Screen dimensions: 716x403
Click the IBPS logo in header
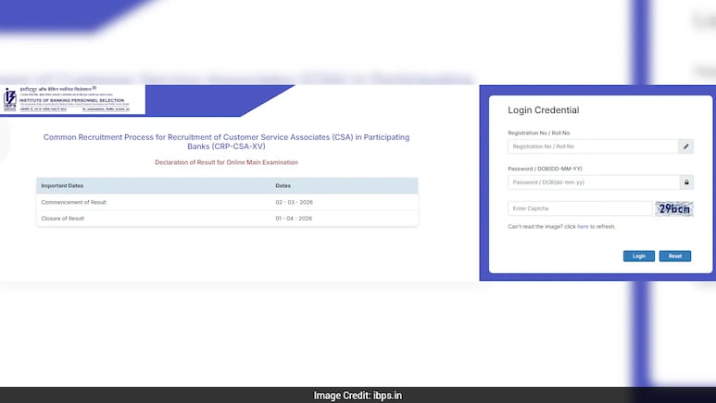[11, 99]
